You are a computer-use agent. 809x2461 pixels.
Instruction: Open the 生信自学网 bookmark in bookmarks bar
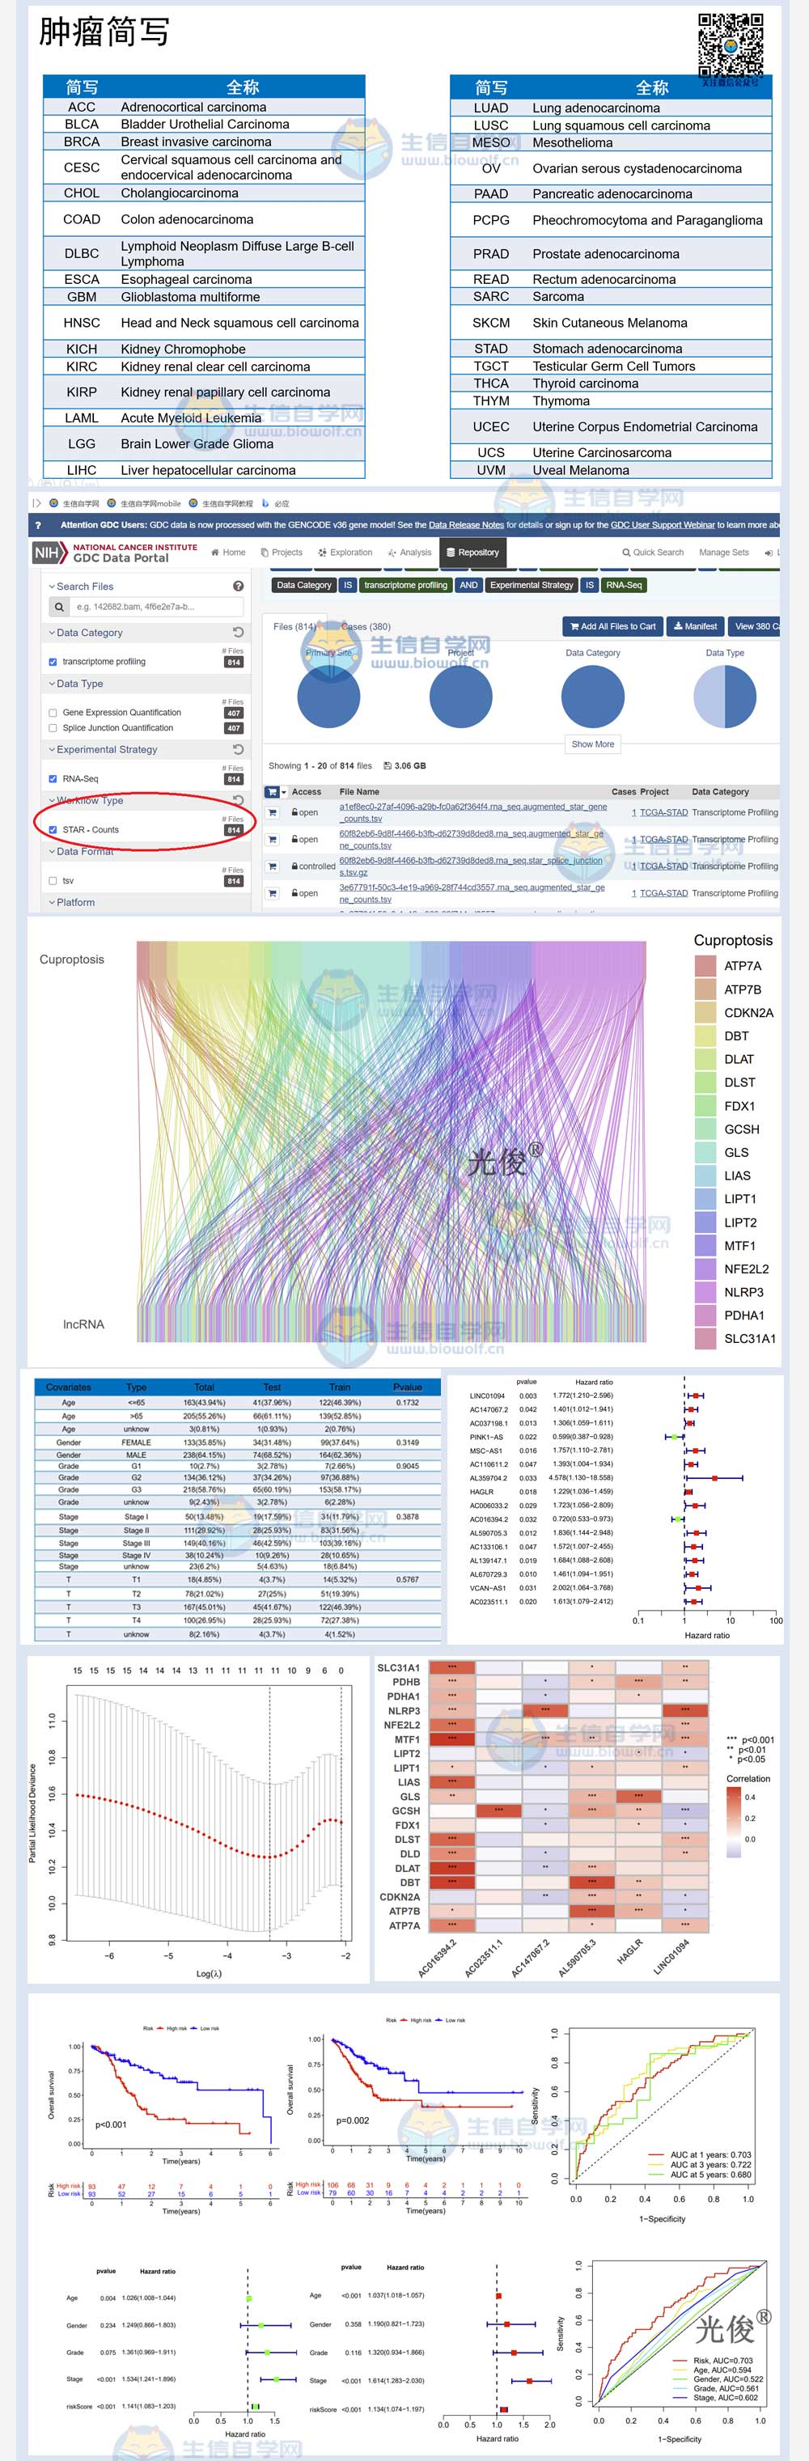pyautogui.click(x=74, y=503)
